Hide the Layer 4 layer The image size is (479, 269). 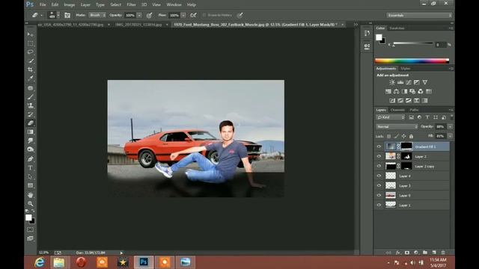379,176
